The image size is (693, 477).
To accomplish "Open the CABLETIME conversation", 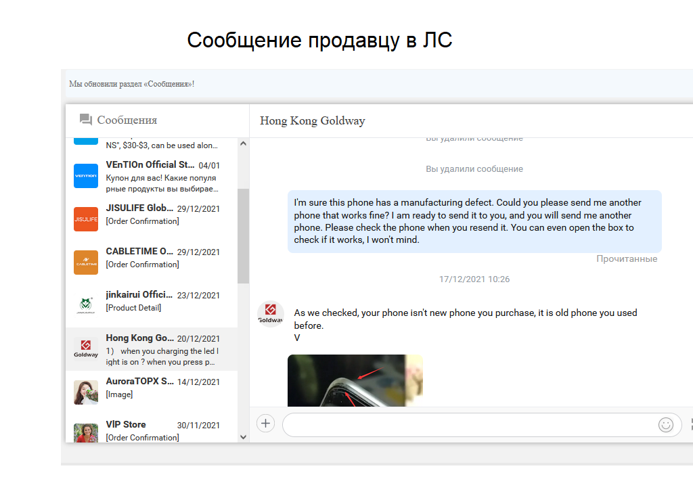I will [152, 263].
